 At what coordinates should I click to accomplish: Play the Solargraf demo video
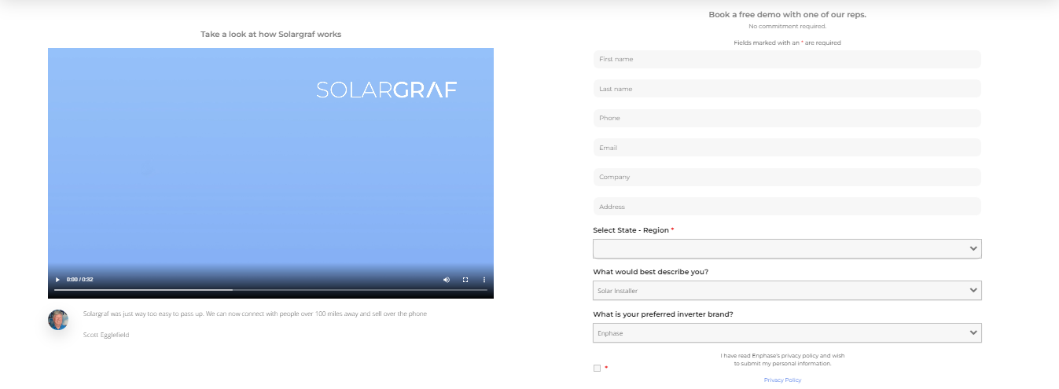pos(57,280)
